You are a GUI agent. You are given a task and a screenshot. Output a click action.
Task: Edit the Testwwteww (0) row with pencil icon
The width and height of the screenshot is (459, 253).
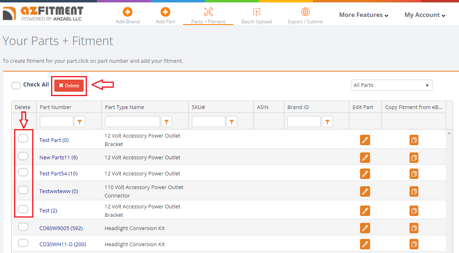[365, 191]
